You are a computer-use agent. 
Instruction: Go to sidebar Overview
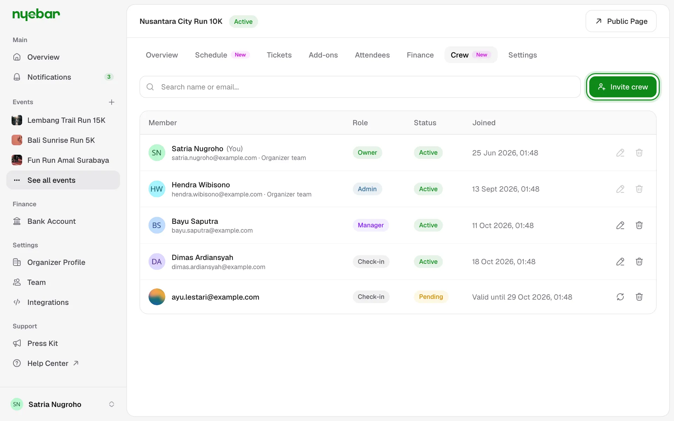63,57
